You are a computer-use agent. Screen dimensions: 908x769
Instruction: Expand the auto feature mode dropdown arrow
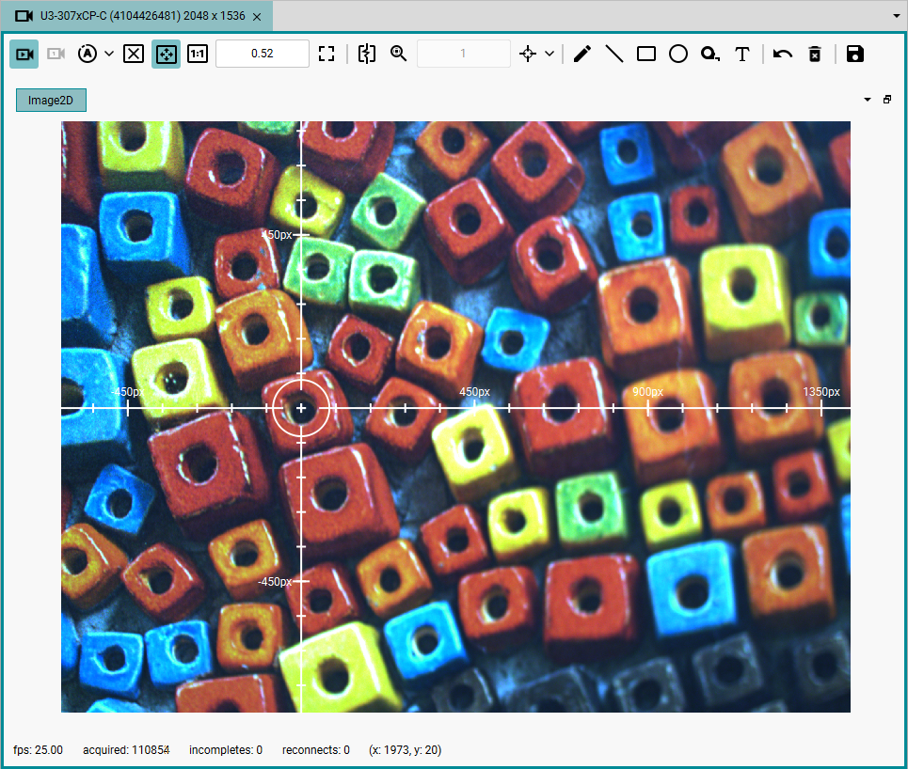point(109,54)
